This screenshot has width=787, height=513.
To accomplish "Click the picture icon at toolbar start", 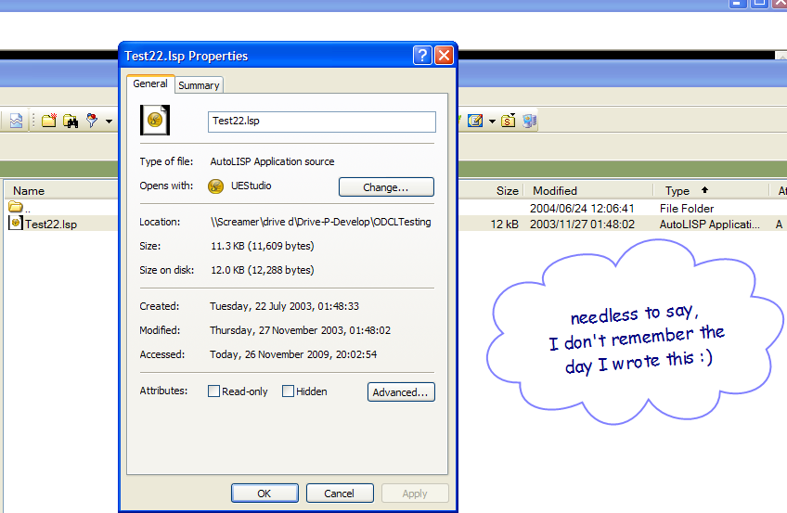I will pyautogui.click(x=16, y=121).
